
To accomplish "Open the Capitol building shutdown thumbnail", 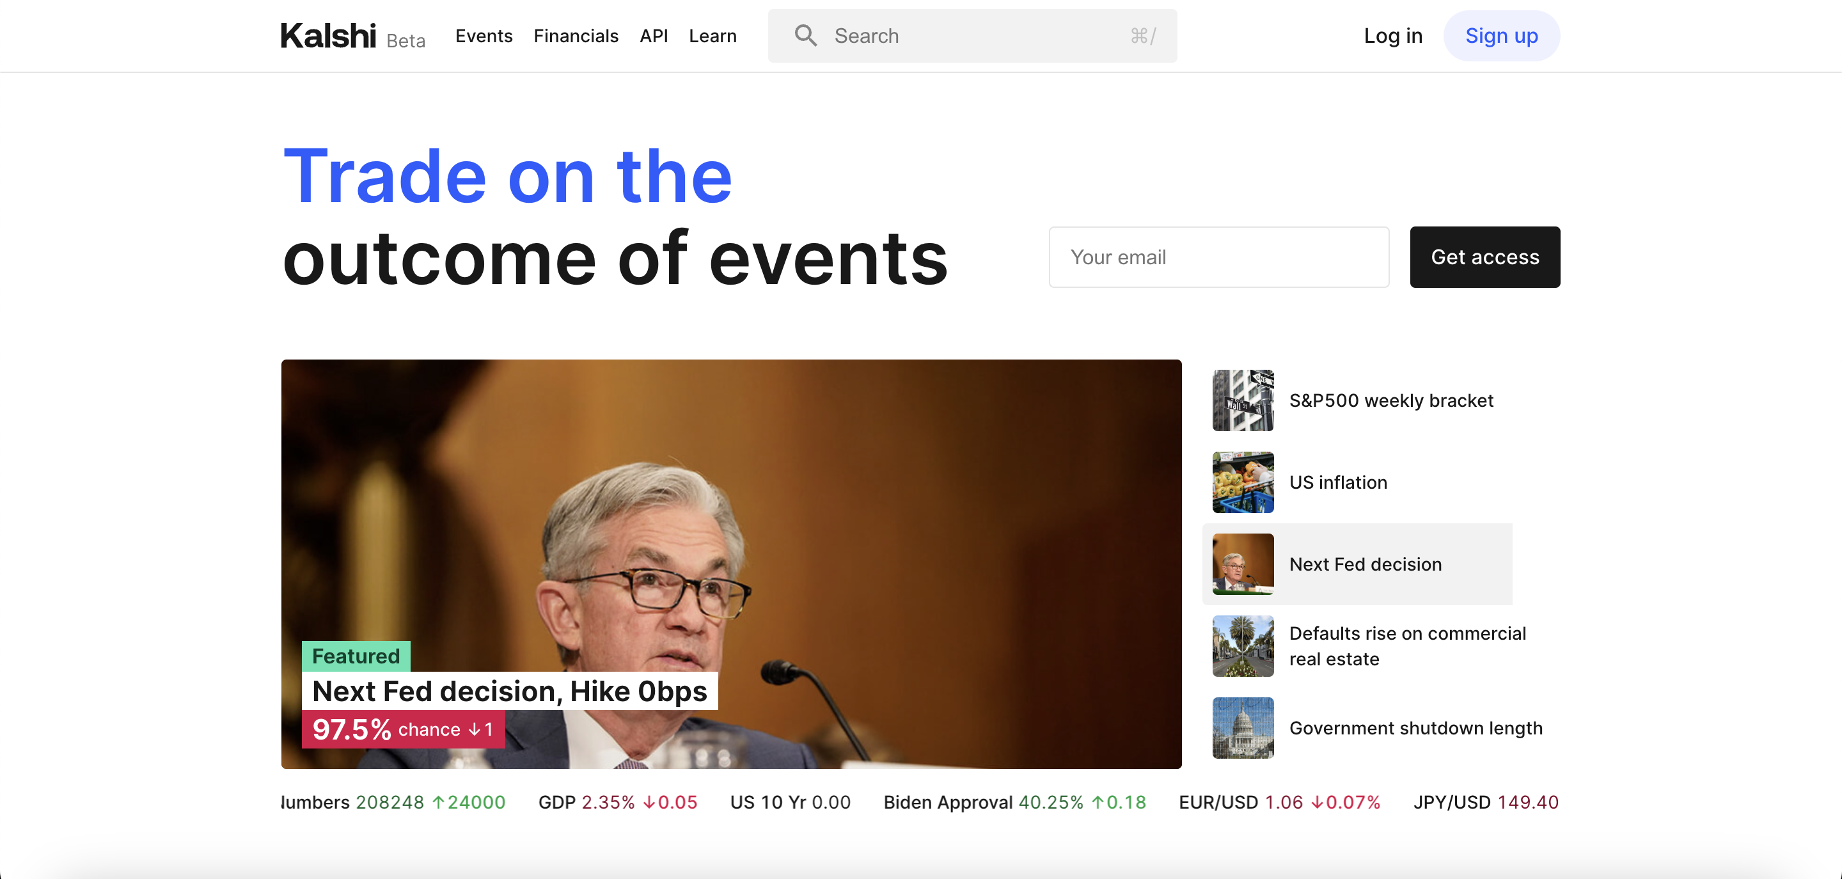I will [1242, 727].
